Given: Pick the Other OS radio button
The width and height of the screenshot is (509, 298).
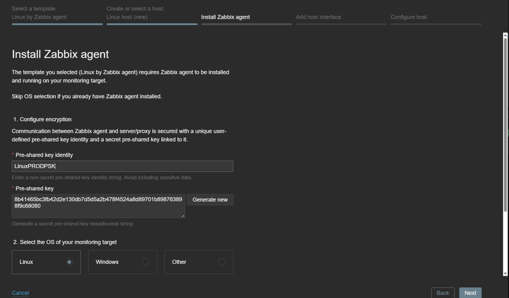Looking at the screenshot, I should (222, 262).
